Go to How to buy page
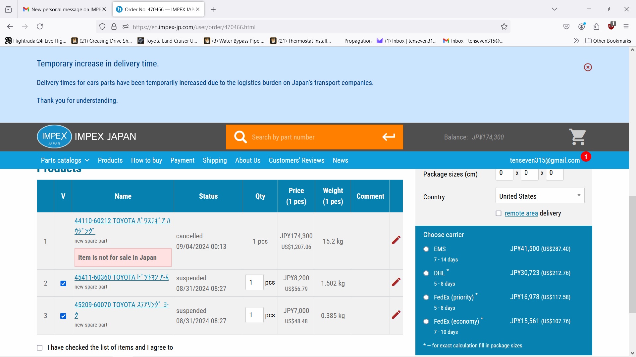This screenshot has width=636, height=357. (146, 160)
